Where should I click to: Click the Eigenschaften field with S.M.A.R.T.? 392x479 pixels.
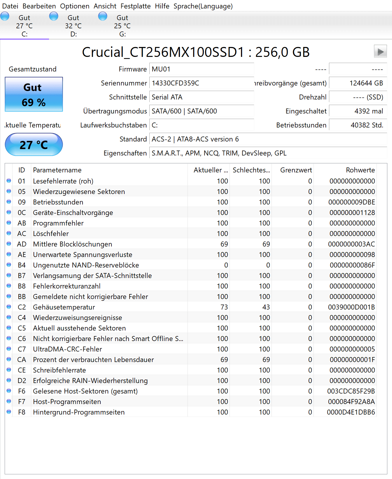pos(268,153)
